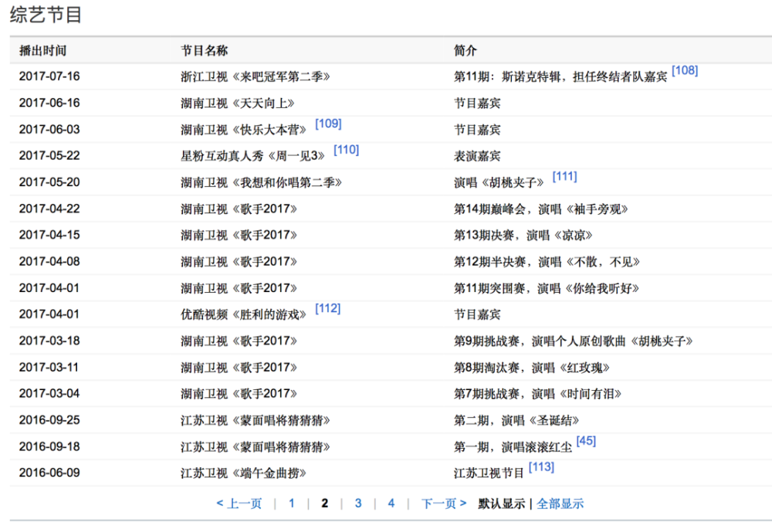This screenshot has height=526, width=772.
Task: Open reference link [112]
Action: click(327, 308)
